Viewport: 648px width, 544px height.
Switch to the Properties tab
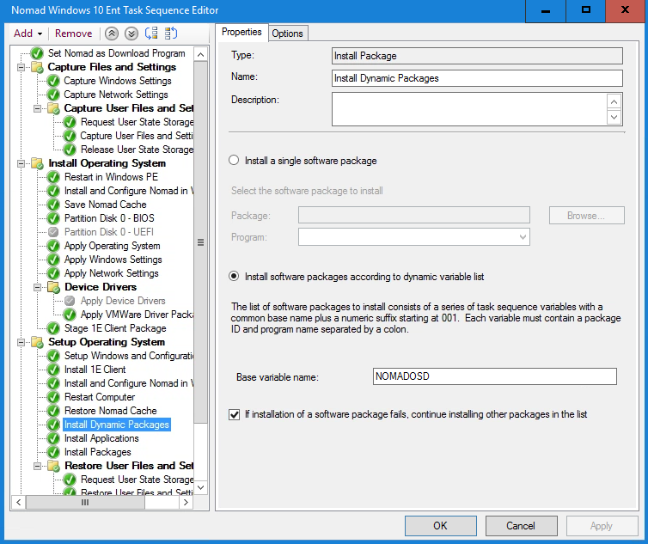[x=241, y=33]
